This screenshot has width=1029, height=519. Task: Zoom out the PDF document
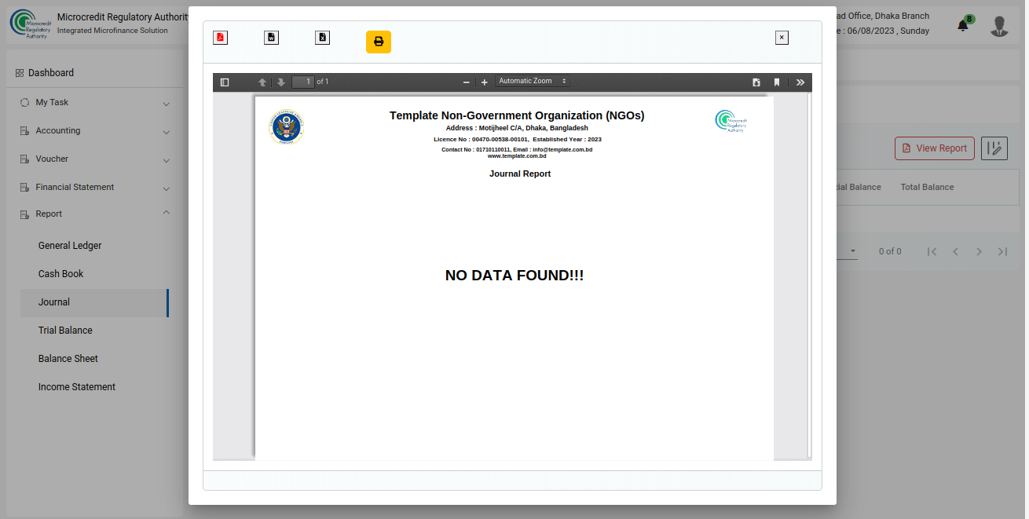coord(466,82)
